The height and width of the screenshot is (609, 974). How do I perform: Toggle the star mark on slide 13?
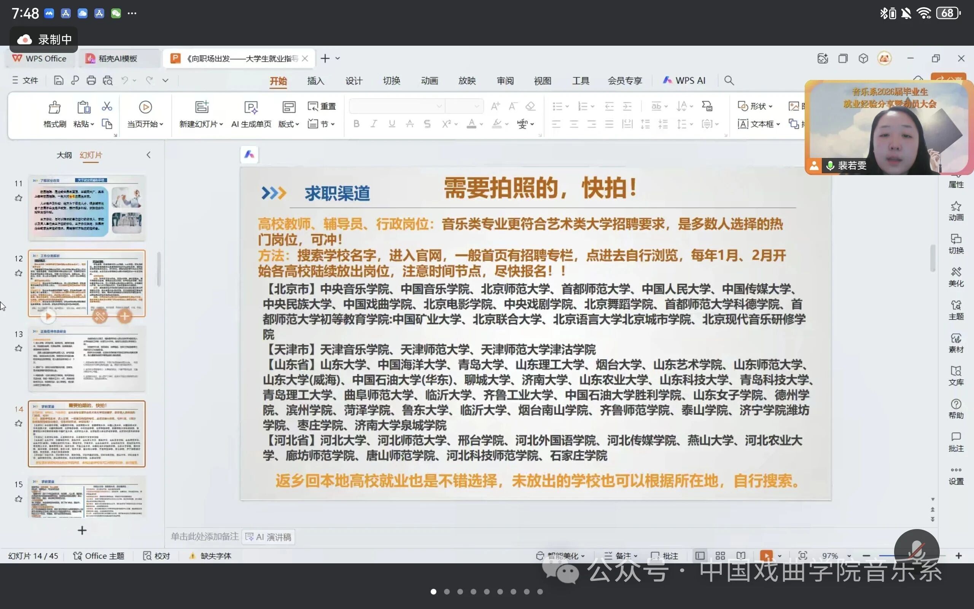19,348
